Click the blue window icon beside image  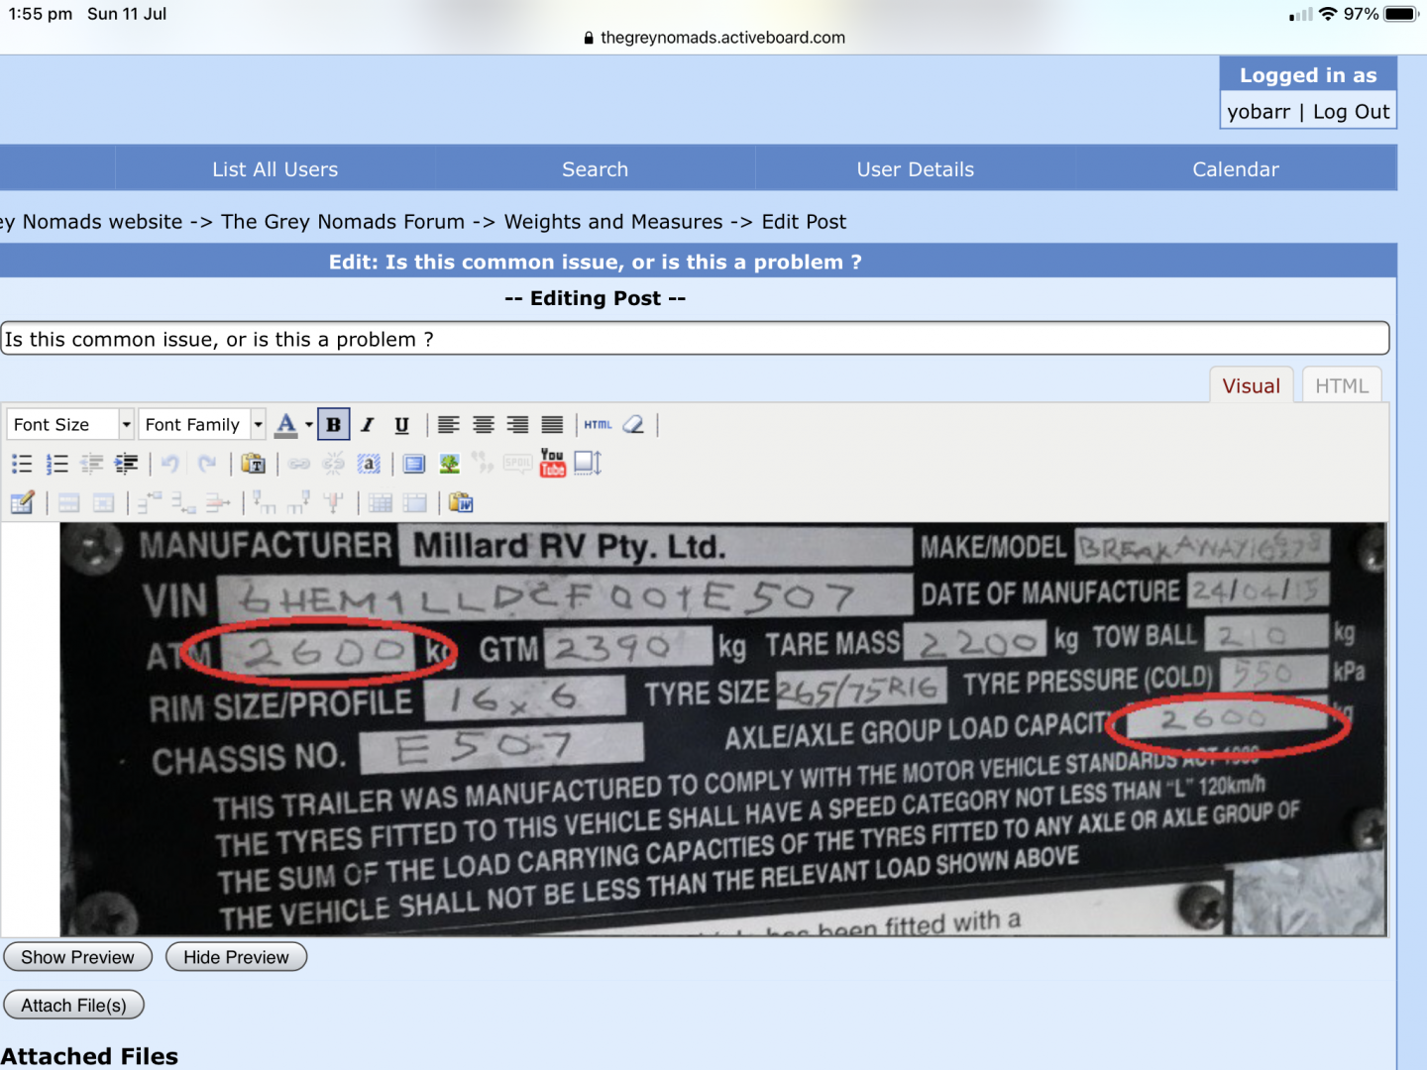[414, 464]
